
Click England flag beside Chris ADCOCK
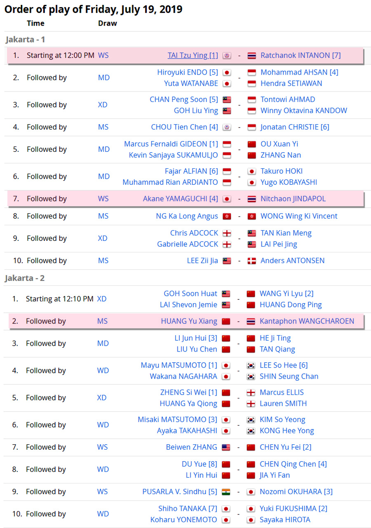coord(226,233)
